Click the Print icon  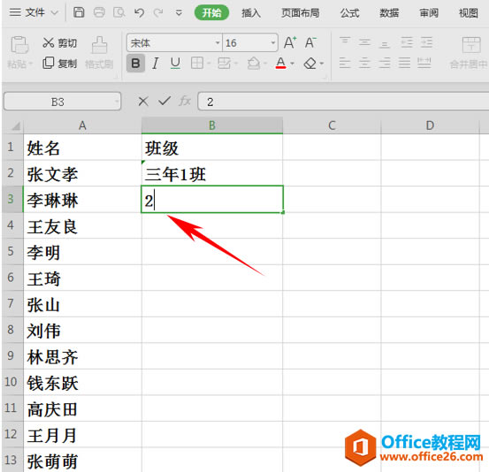coord(99,12)
